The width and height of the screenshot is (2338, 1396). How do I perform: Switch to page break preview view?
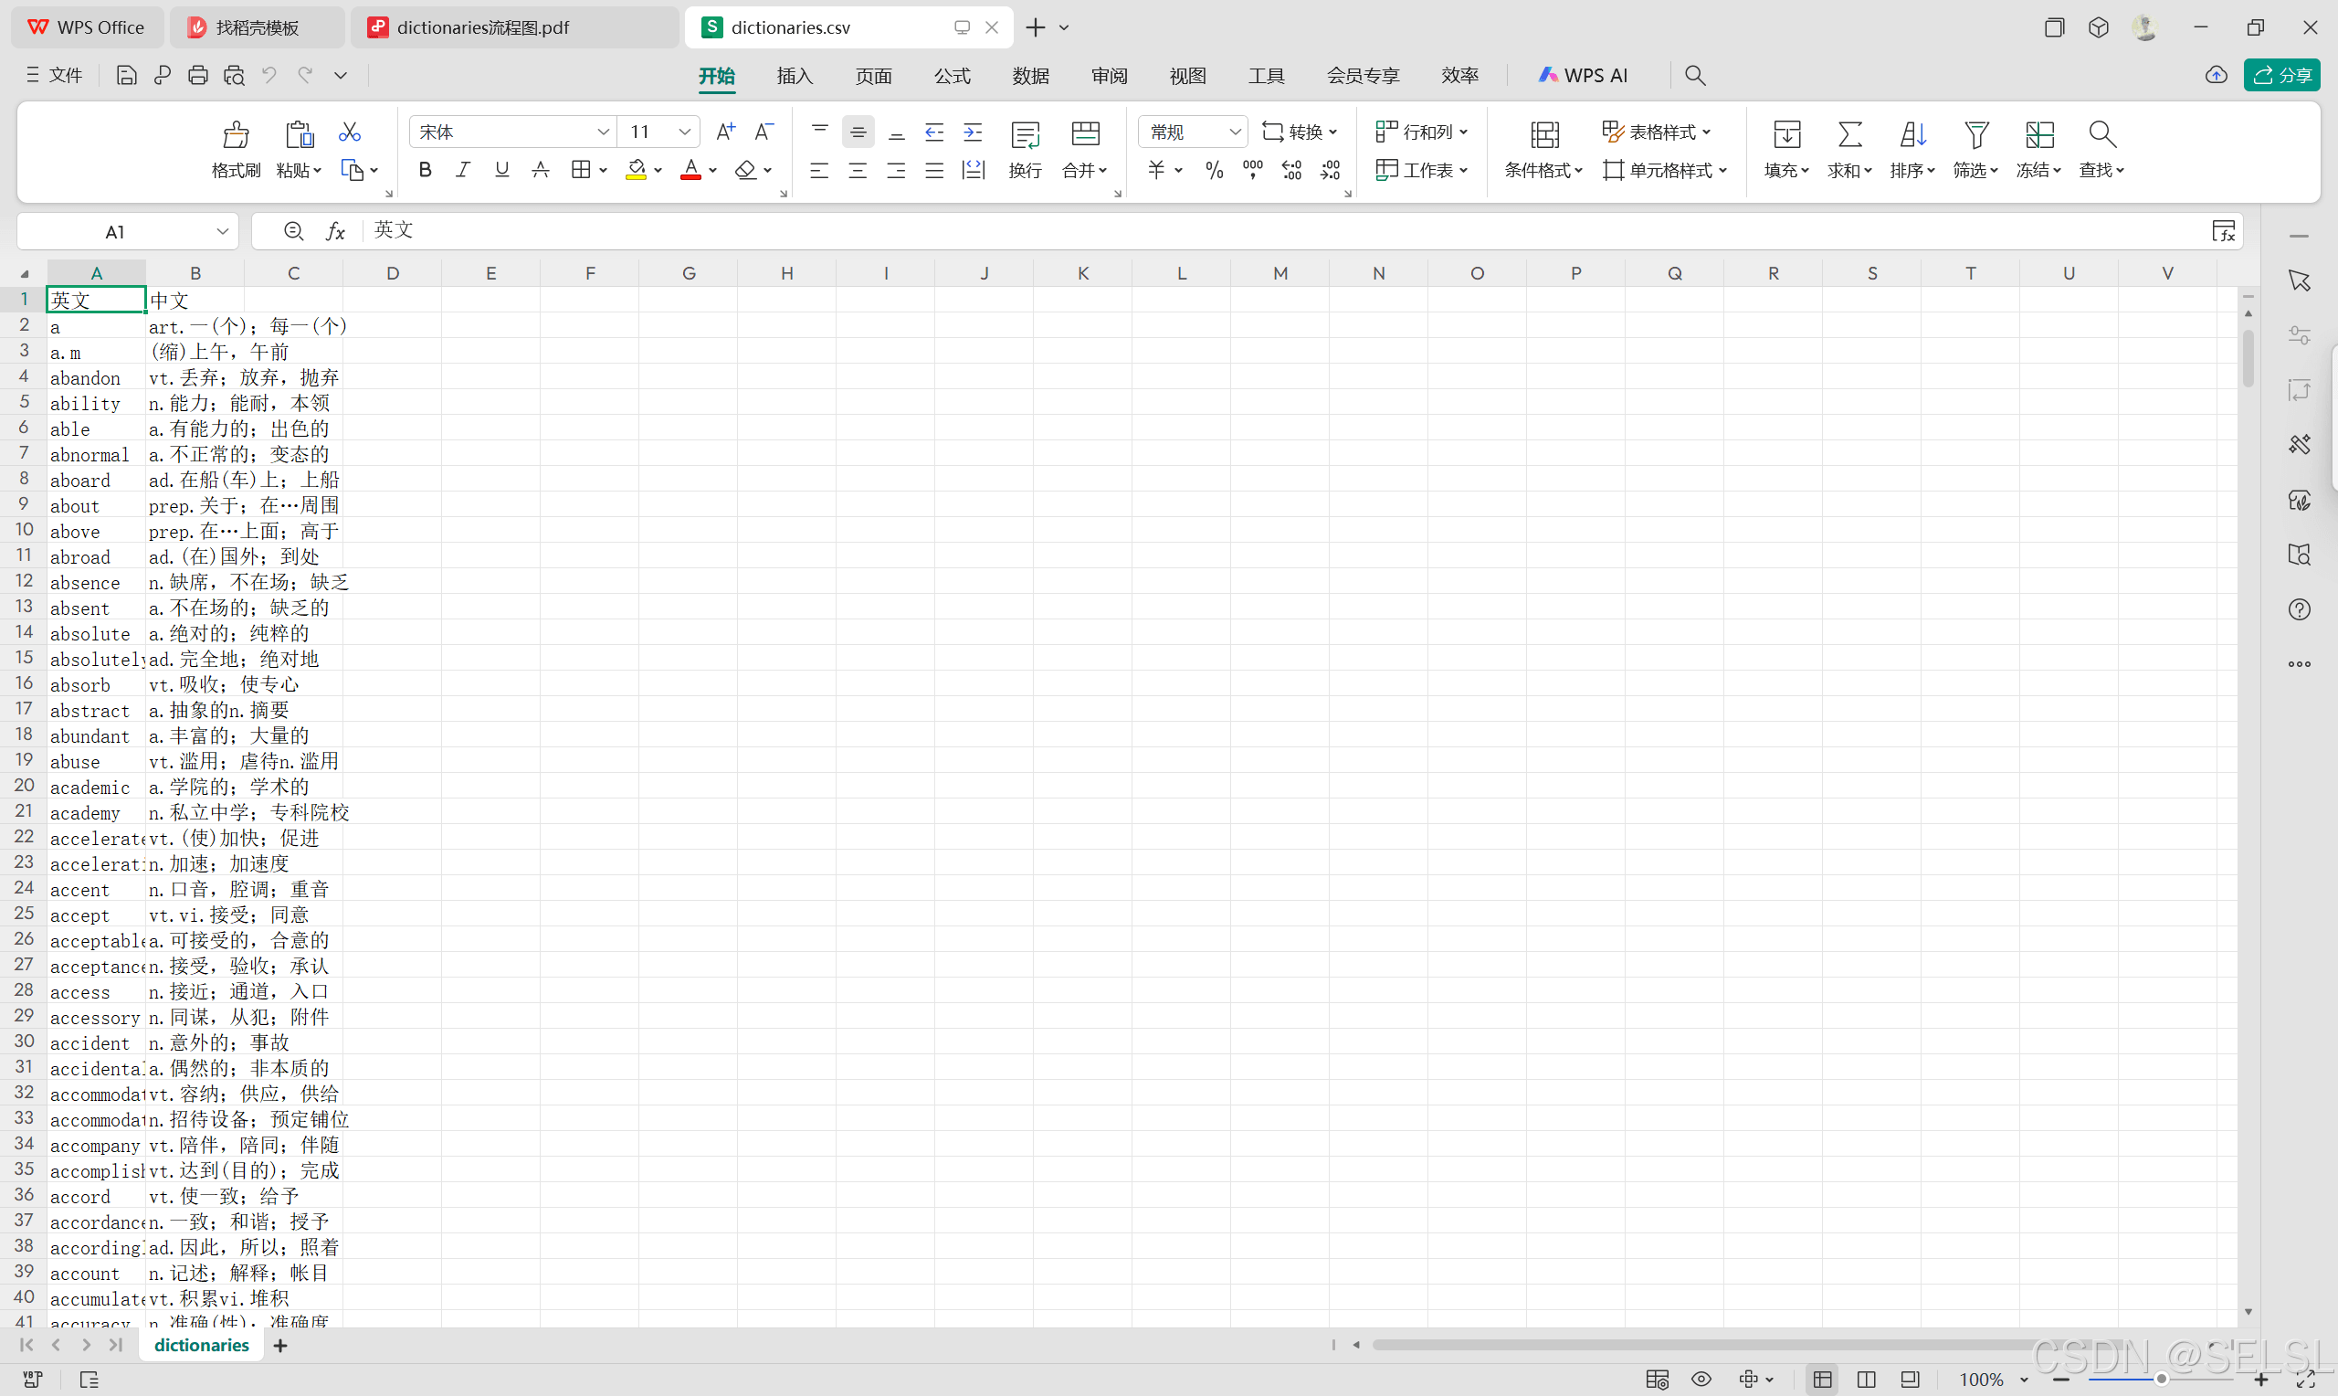tap(1866, 1379)
